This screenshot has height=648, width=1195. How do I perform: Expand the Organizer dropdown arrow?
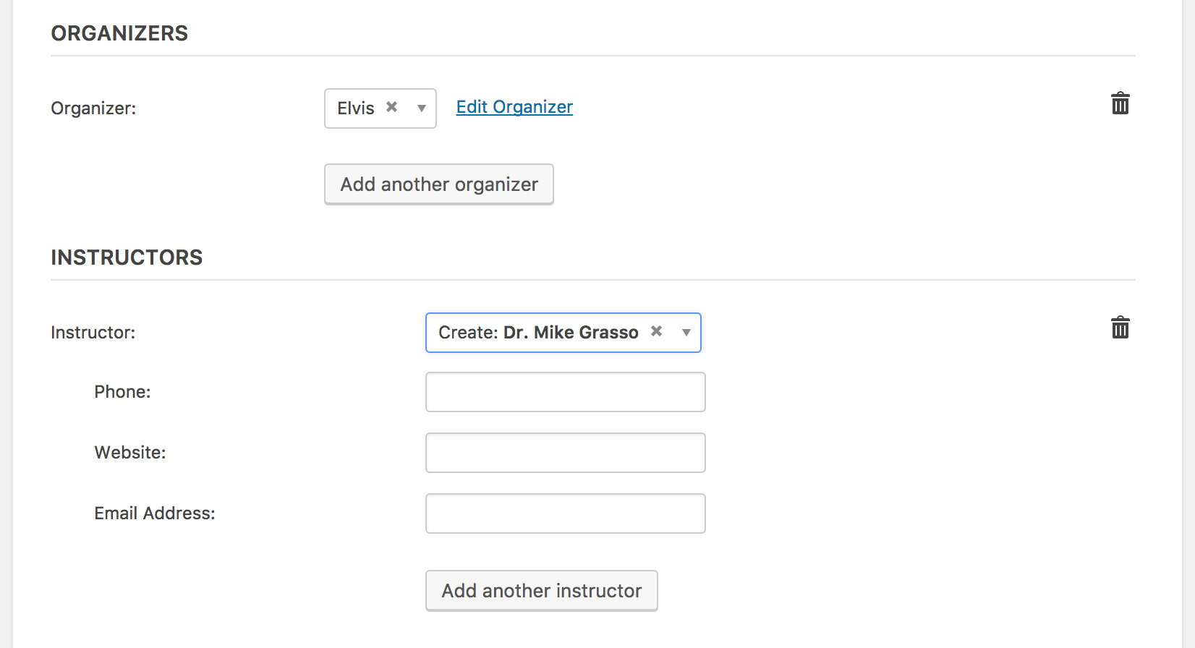[421, 108]
